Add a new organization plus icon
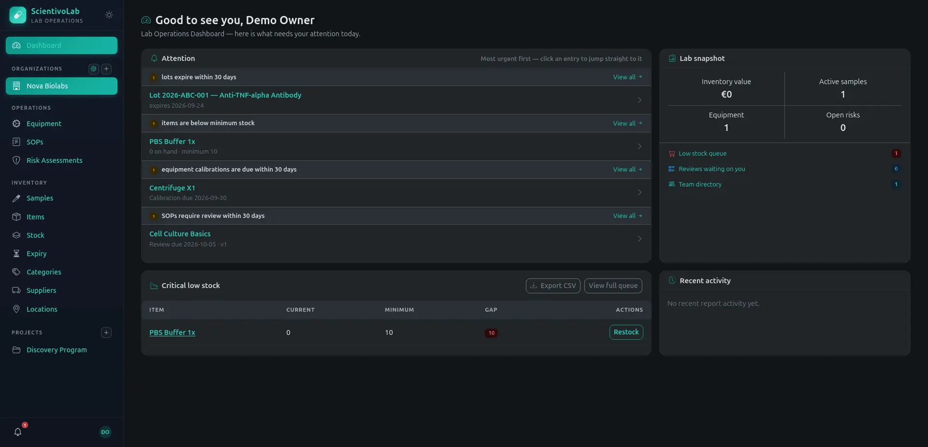 [107, 69]
